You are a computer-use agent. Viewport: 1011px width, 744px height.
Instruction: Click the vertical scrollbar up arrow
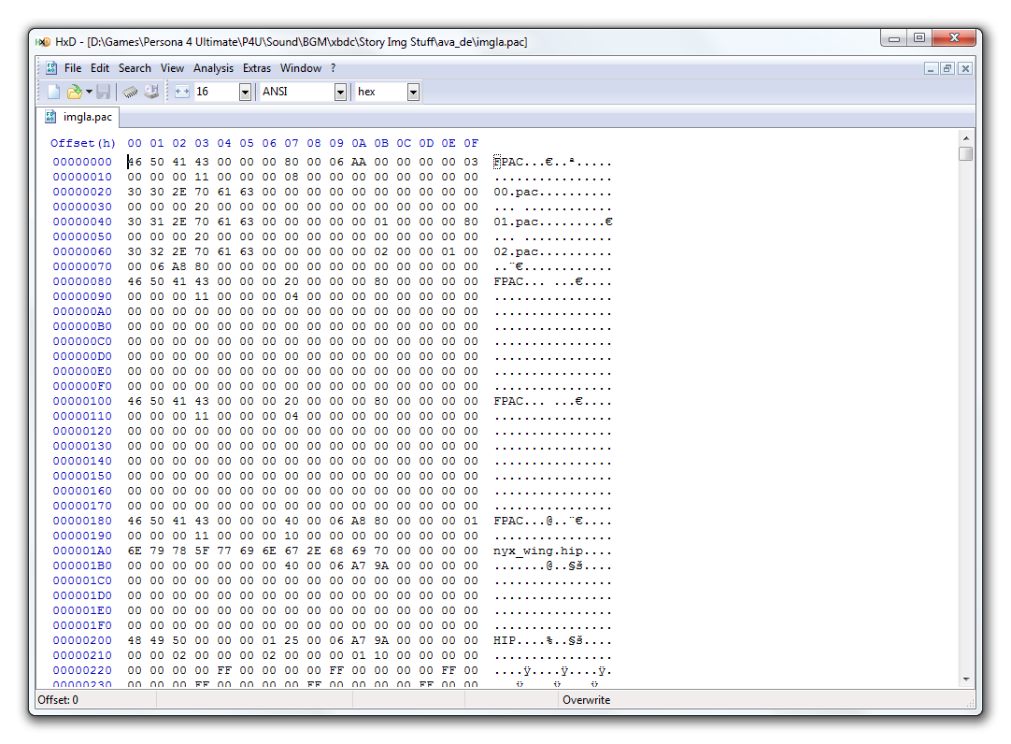pyautogui.click(x=966, y=138)
